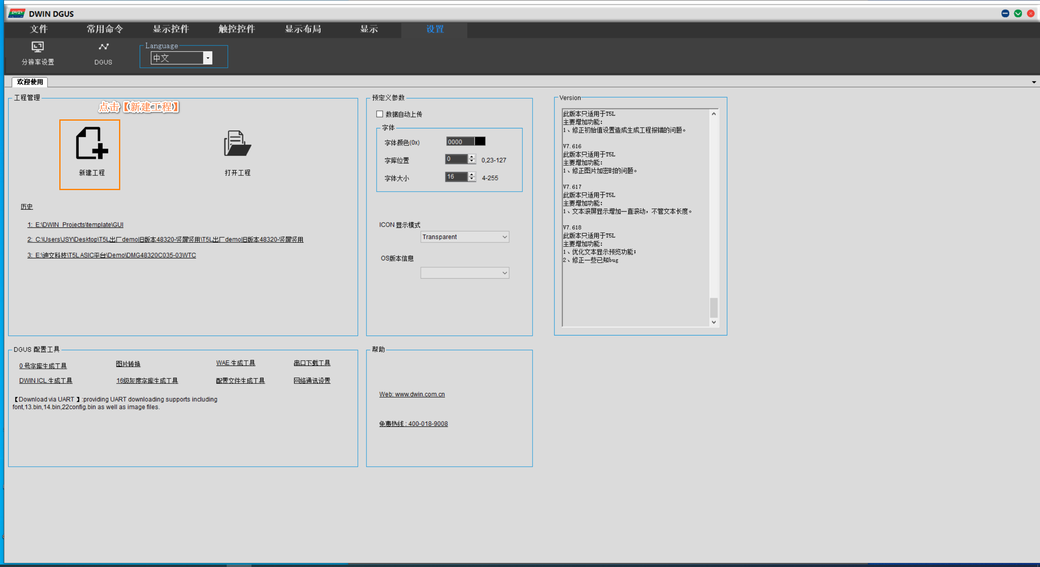This screenshot has height=567, width=1040.
Task: Decrease the 字库位置 spinner value
Action: 472,161
